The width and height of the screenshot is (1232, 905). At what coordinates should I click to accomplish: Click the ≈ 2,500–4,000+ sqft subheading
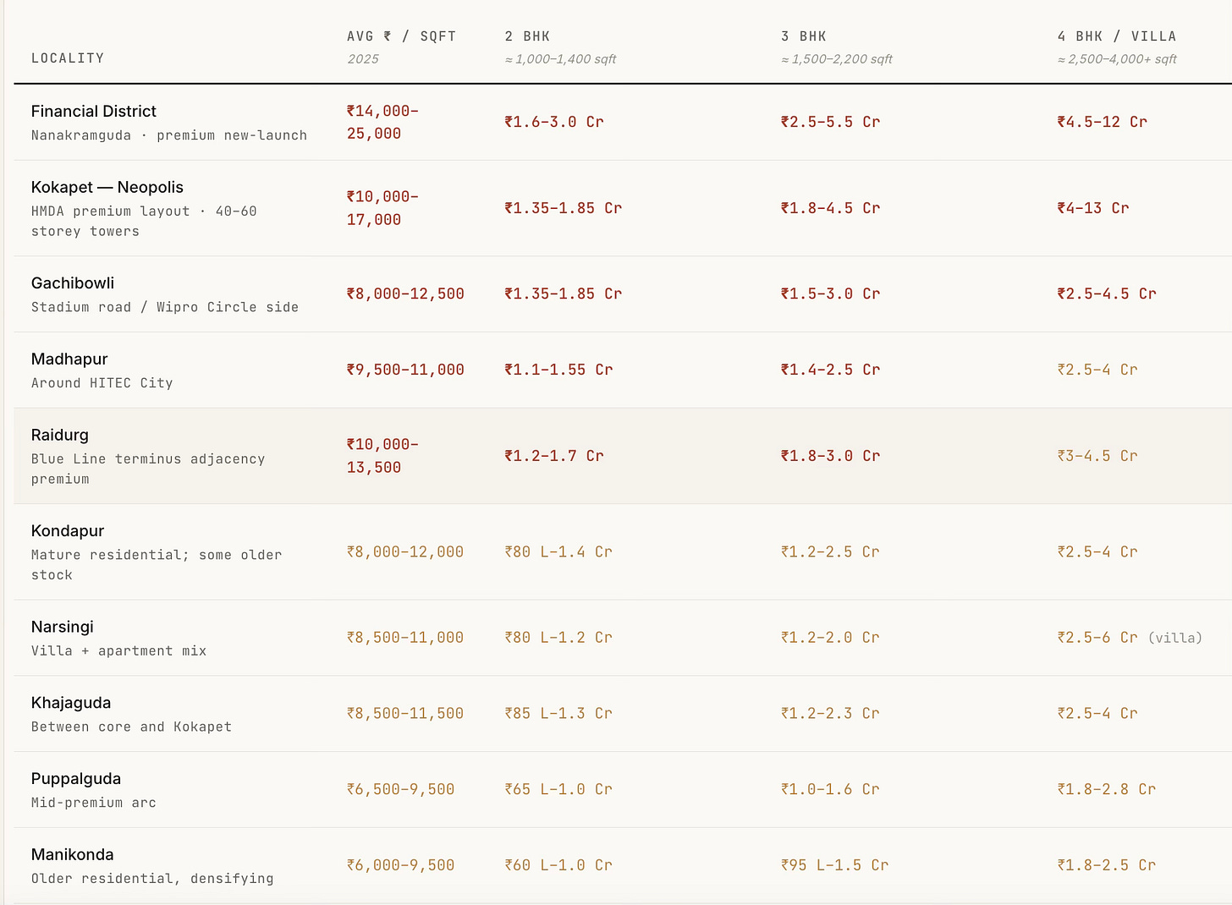pyautogui.click(x=1117, y=59)
